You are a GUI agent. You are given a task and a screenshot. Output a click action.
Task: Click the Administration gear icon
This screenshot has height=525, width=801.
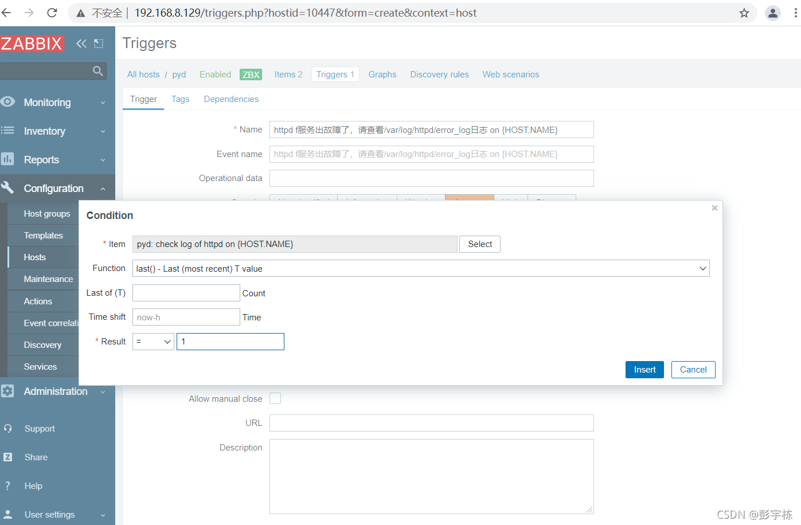(7, 391)
